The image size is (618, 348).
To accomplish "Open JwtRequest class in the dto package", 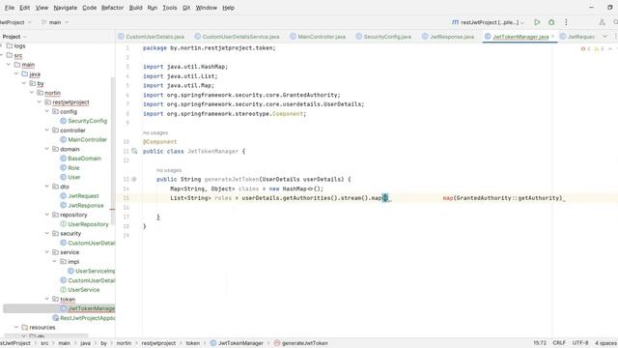I will [83, 195].
